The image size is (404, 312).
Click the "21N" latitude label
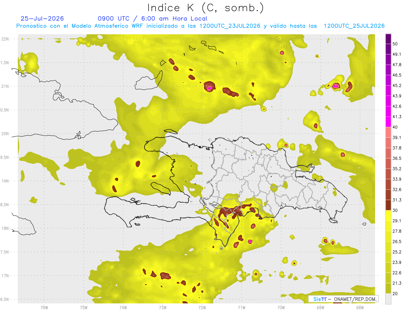coord(5,86)
